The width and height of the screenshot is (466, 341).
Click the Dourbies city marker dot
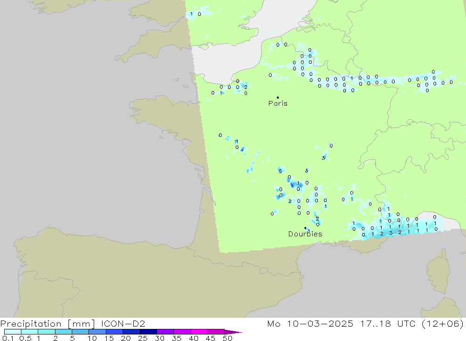305,228
